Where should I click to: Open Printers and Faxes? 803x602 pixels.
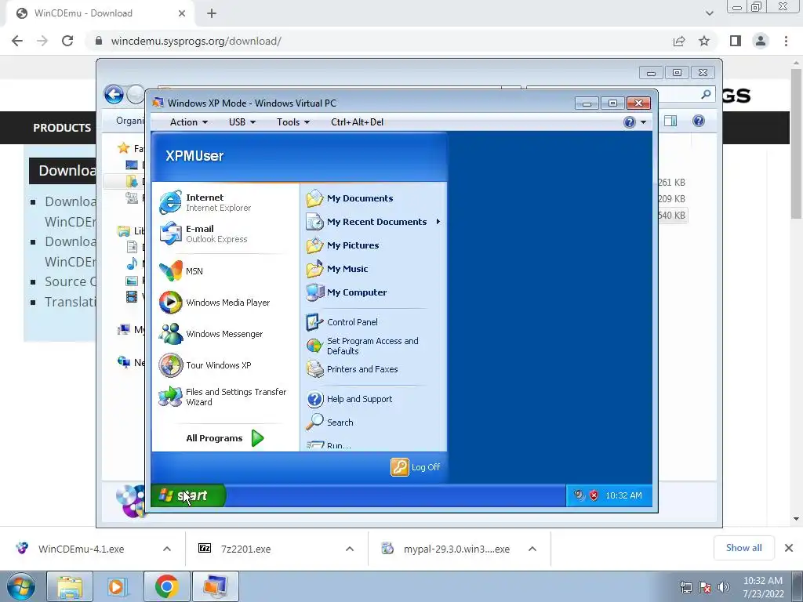[x=352, y=369]
